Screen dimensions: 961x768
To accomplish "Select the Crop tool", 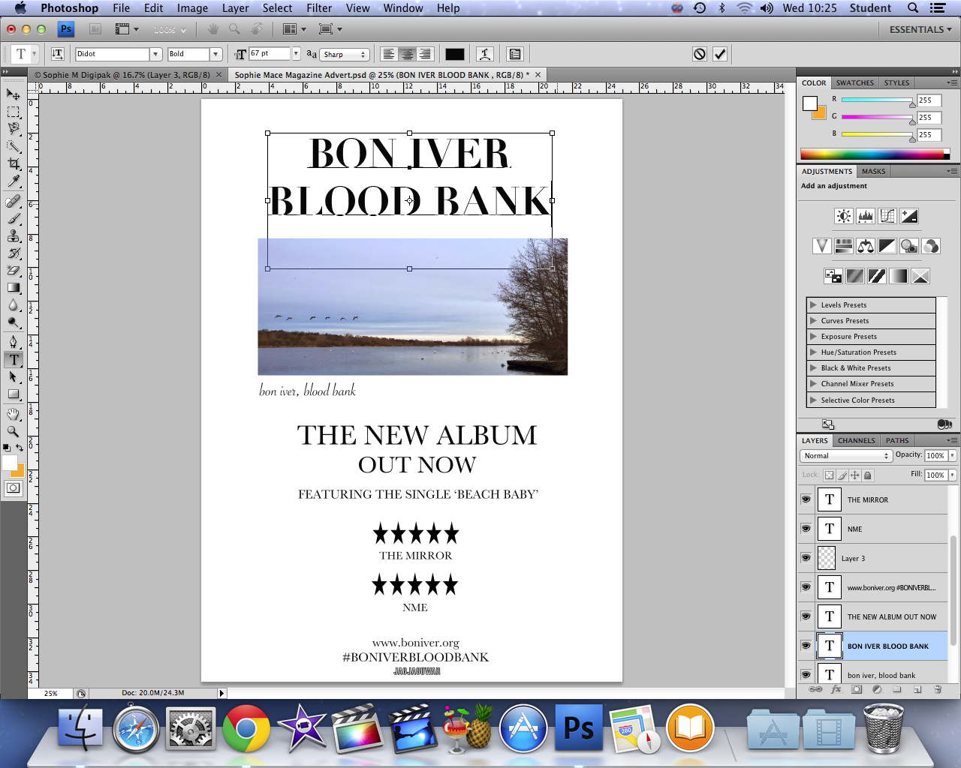I will (x=14, y=163).
